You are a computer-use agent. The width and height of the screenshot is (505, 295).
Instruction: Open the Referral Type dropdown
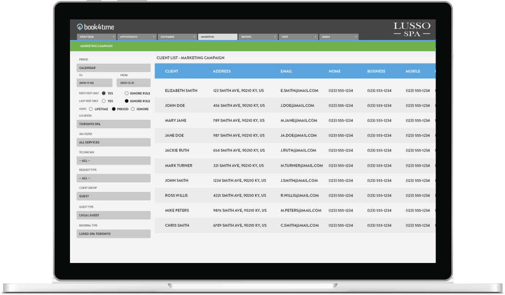pos(113,233)
